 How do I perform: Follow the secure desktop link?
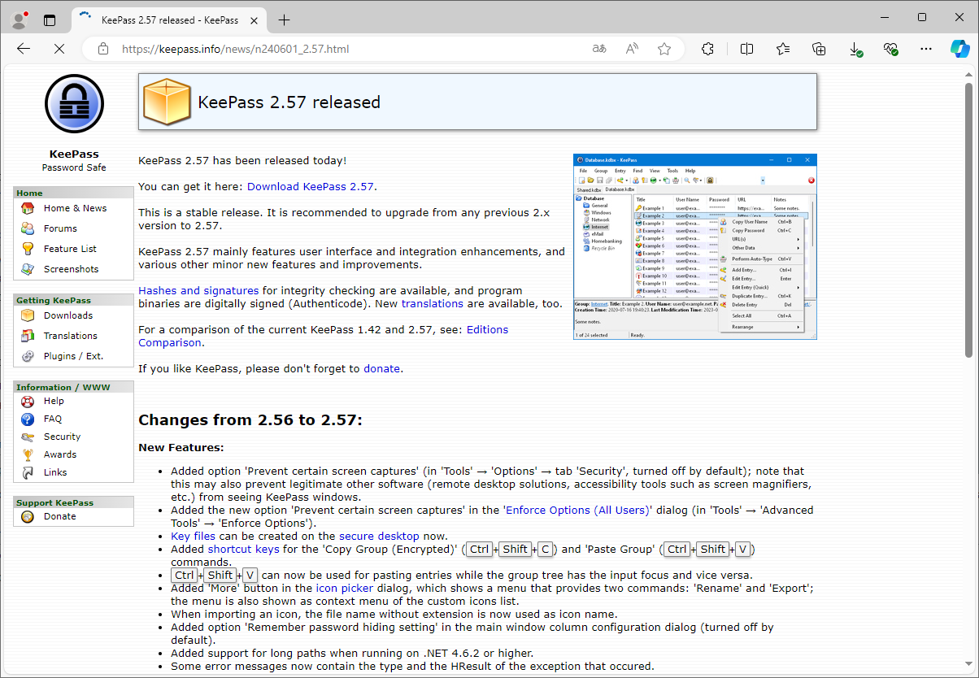coord(379,536)
